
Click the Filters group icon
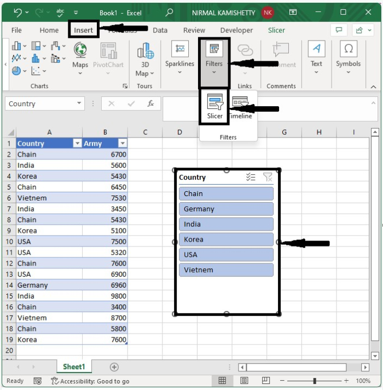point(214,49)
